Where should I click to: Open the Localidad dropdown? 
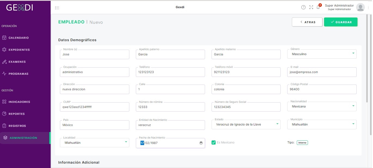(x=94, y=142)
